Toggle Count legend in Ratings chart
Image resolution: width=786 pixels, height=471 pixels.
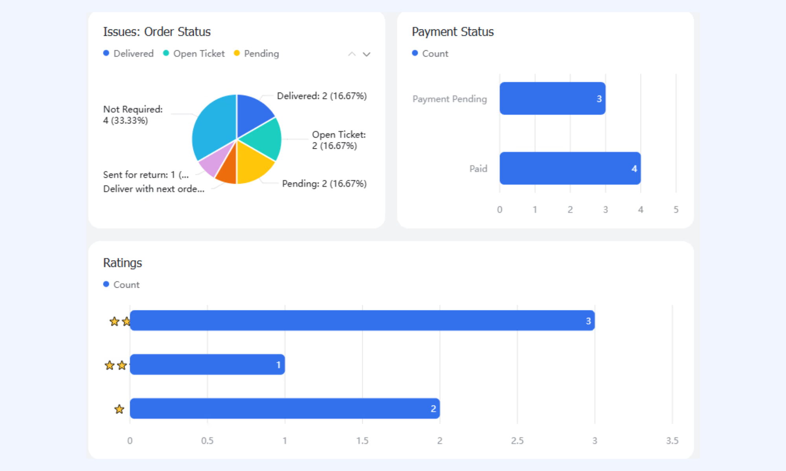pyautogui.click(x=121, y=285)
